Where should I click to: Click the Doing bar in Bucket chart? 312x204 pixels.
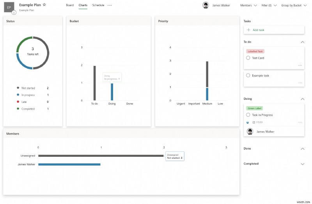[x=112, y=92]
